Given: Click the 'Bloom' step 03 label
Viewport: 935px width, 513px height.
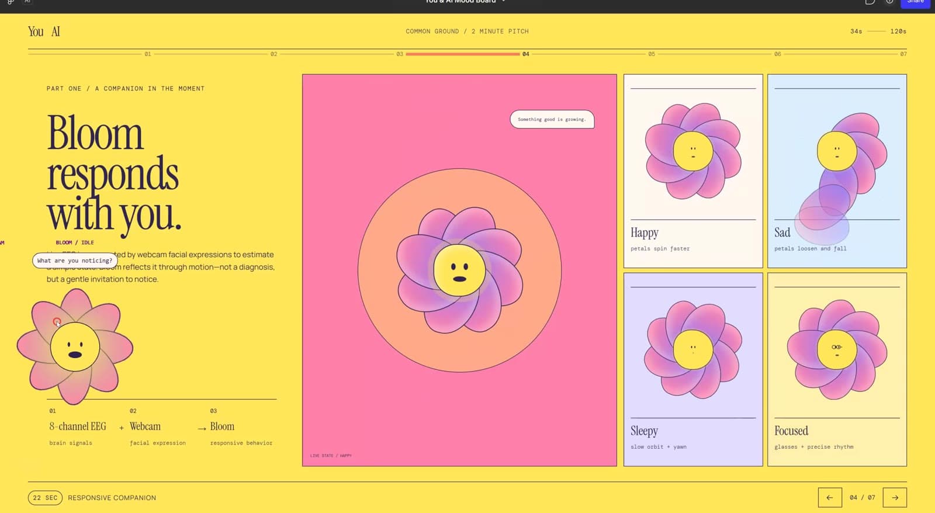Looking at the screenshot, I should [222, 427].
